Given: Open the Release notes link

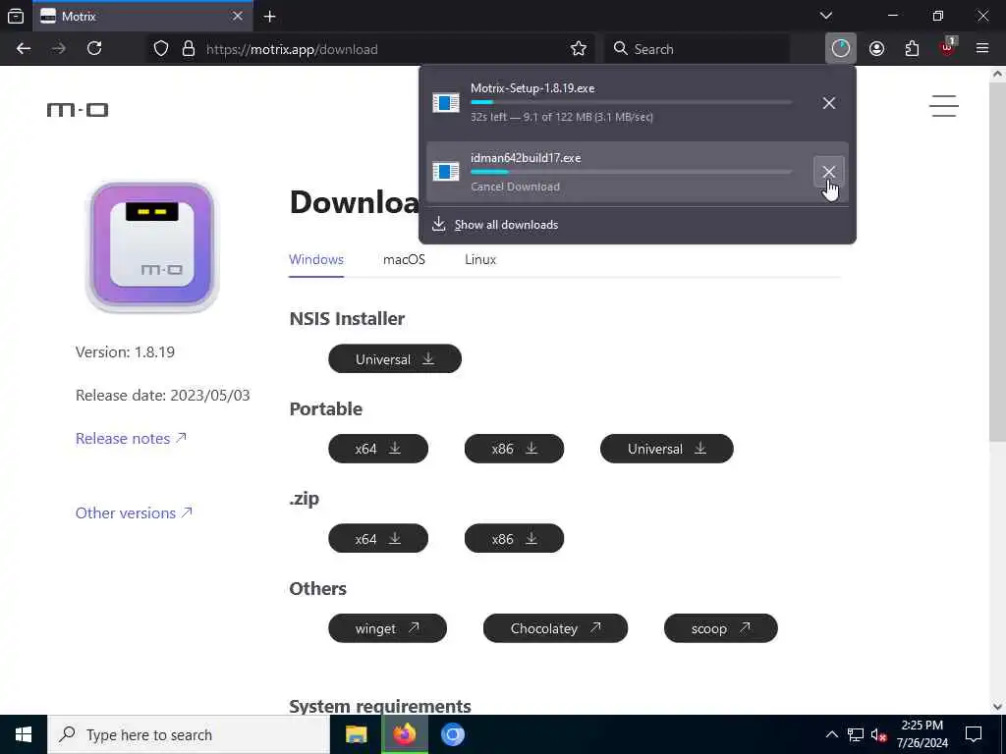Looking at the screenshot, I should 131,439.
